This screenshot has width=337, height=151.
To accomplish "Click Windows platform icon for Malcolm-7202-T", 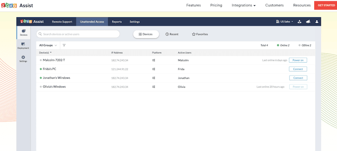I will point(154,60).
